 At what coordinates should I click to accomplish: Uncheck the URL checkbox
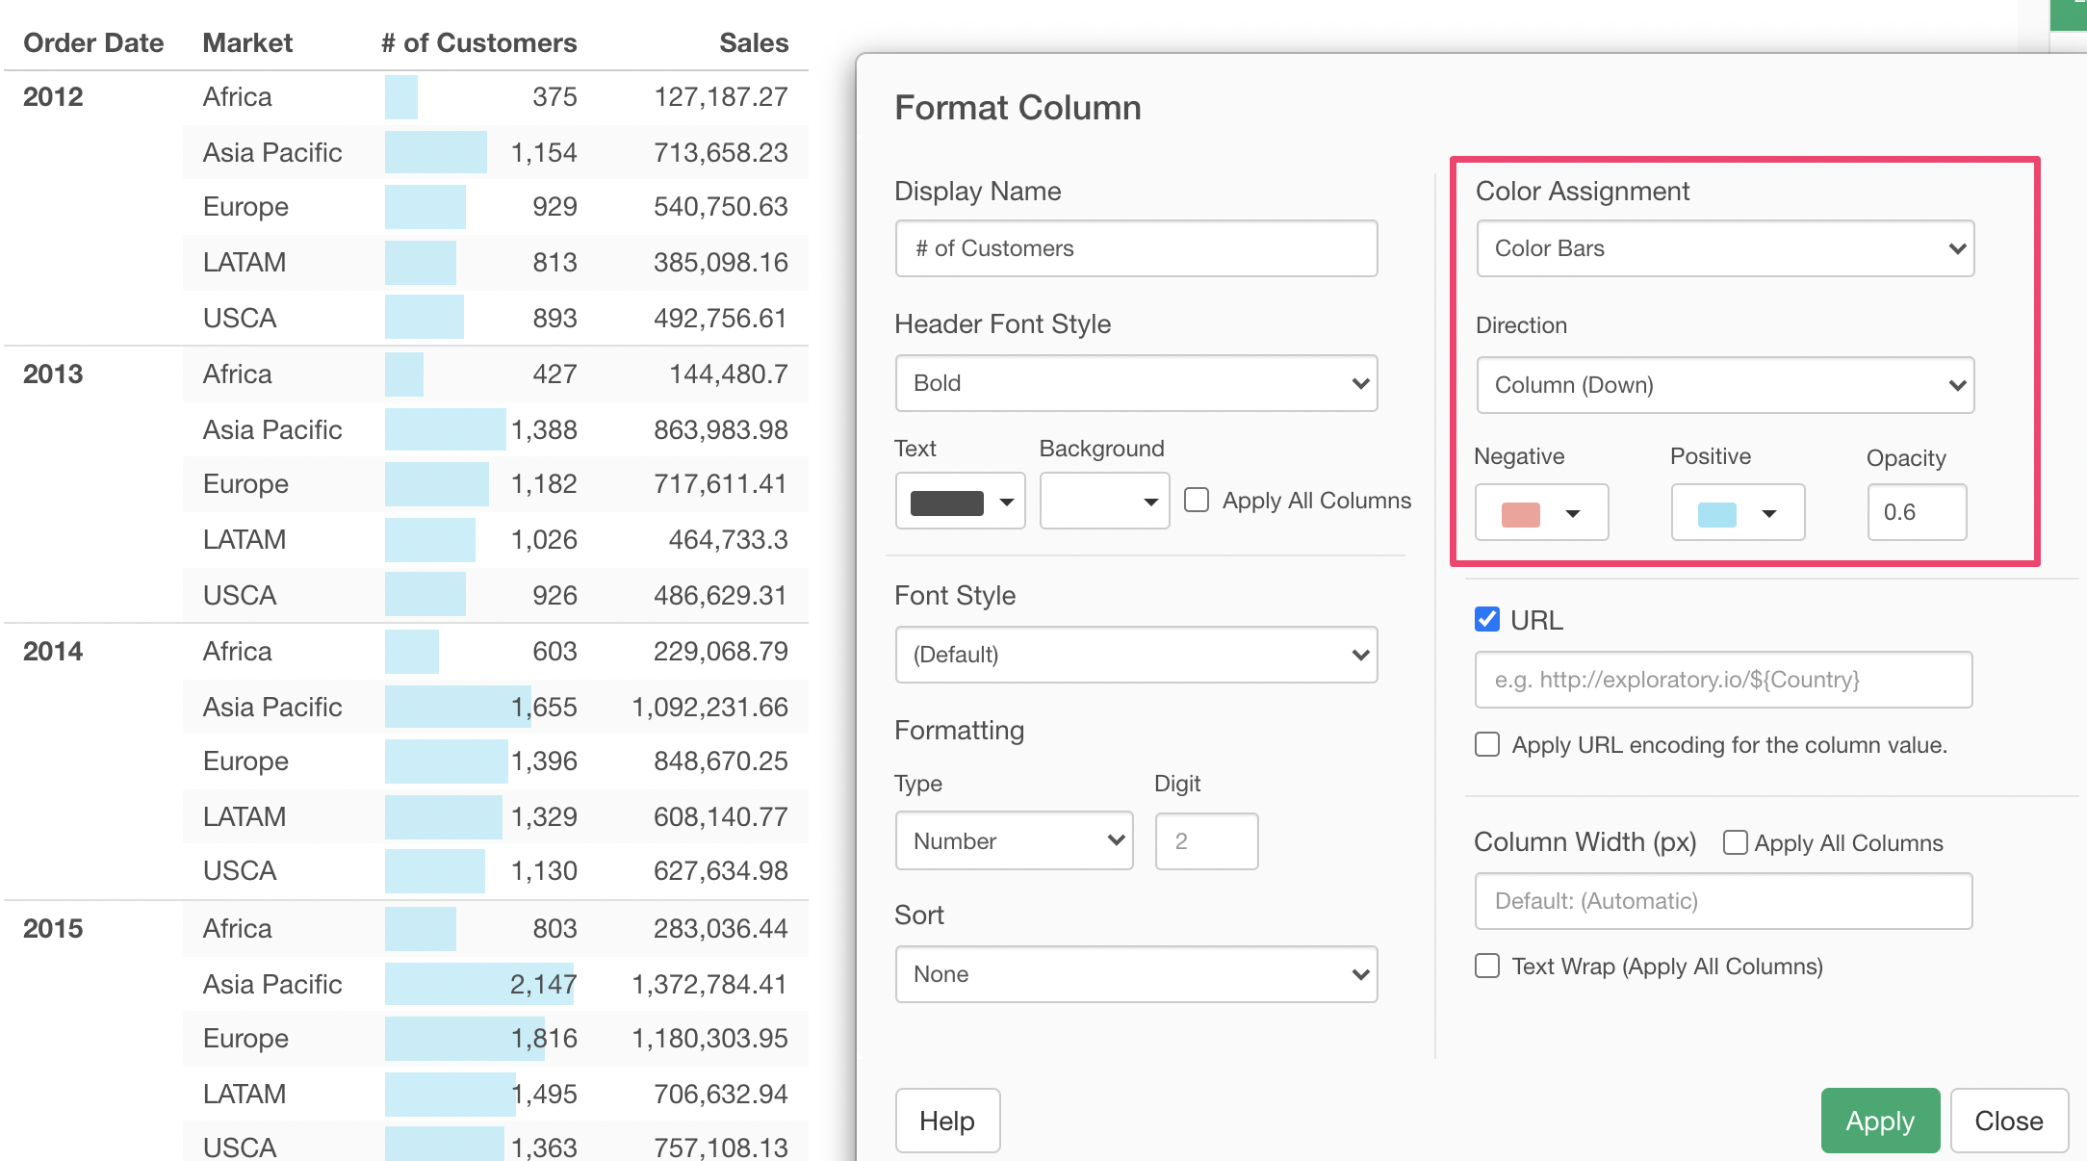tap(1487, 619)
